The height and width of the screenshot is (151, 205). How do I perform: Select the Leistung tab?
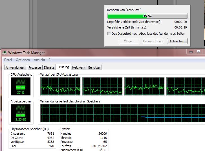[63, 67]
